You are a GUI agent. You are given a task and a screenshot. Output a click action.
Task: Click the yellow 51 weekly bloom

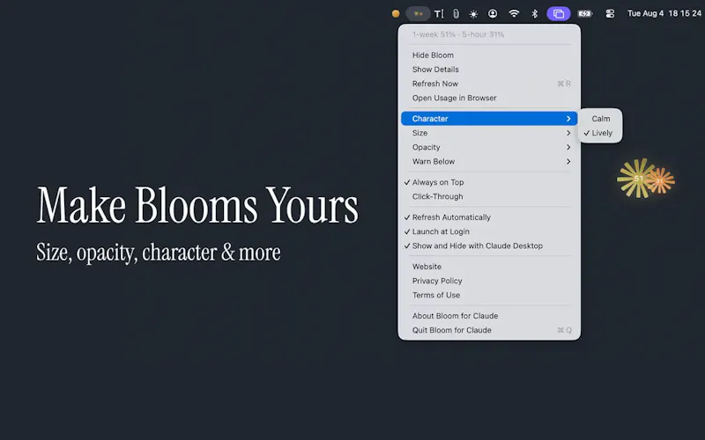[635, 179]
